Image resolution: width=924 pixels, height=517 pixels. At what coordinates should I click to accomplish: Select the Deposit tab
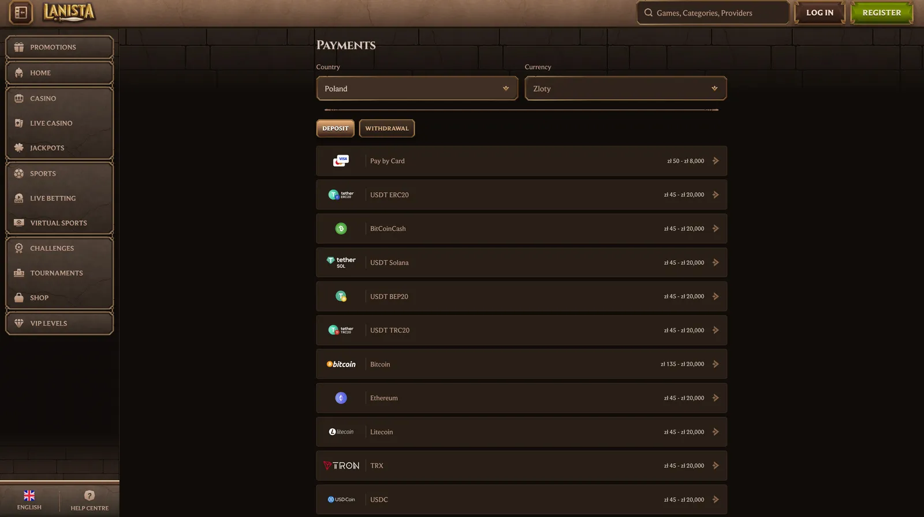tap(336, 128)
